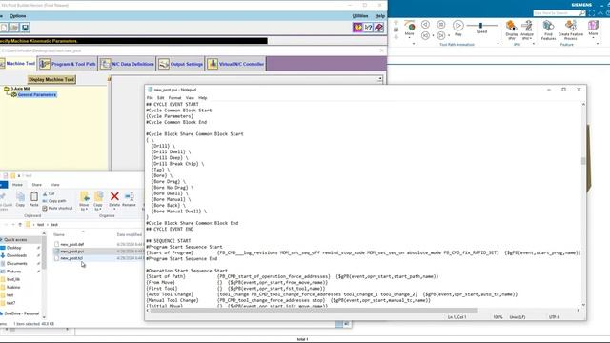Click the step backward button in Tool Path Animation
Viewport: 610px width, 343px height.
click(426, 25)
